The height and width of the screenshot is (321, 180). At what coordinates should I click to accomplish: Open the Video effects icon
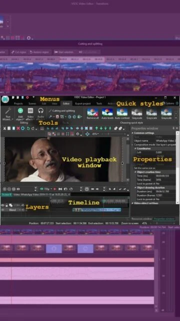[30, 111]
